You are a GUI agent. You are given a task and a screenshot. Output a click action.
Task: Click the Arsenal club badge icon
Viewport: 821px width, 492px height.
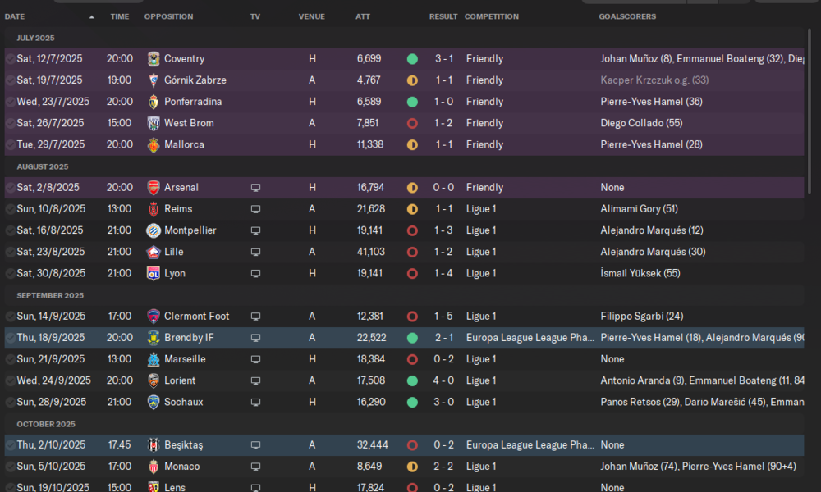tap(153, 187)
